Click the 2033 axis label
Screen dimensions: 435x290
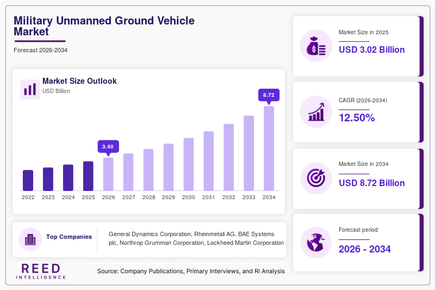click(249, 198)
